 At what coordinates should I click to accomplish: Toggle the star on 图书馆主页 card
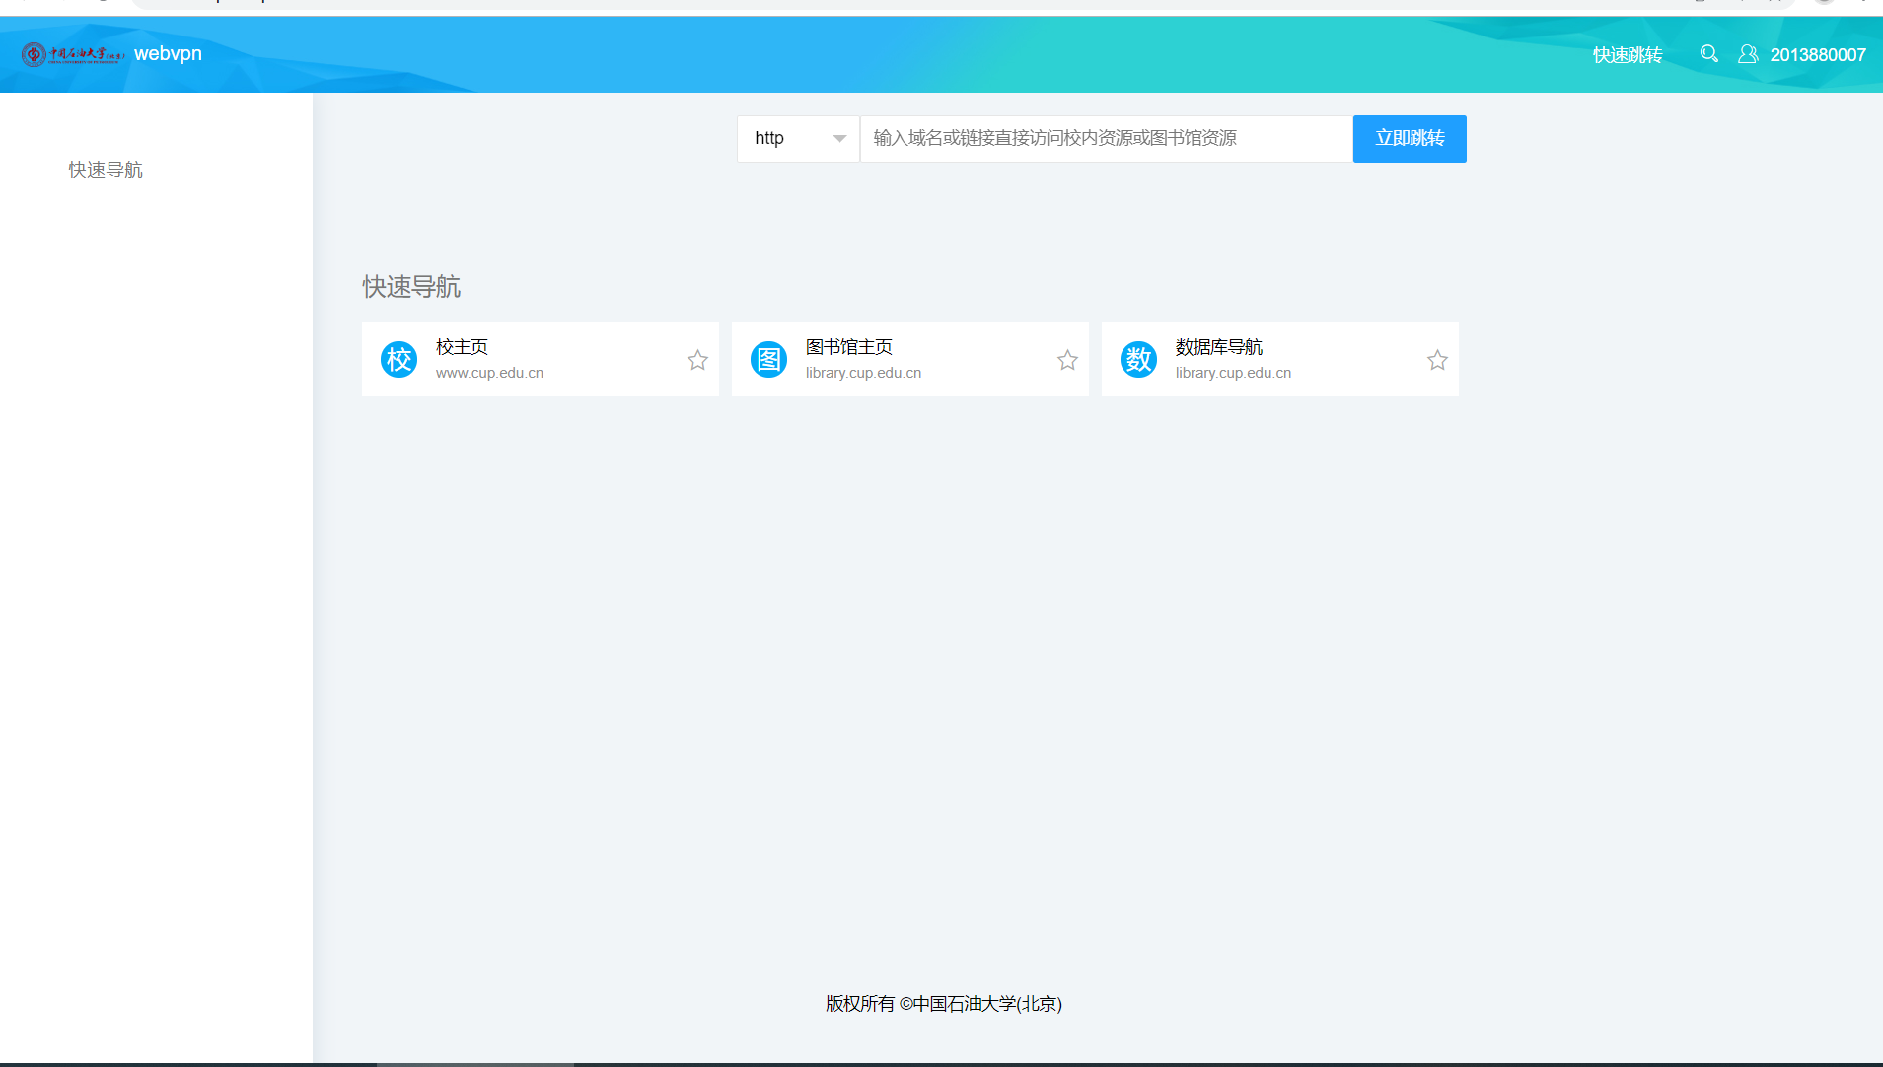[x=1067, y=360]
